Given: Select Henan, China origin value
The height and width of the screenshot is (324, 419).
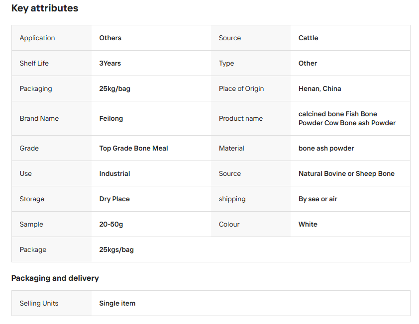Looking at the screenshot, I should pos(319,89).
